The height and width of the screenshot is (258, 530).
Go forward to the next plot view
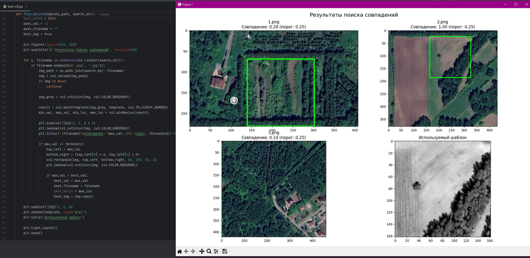point(193,251)
